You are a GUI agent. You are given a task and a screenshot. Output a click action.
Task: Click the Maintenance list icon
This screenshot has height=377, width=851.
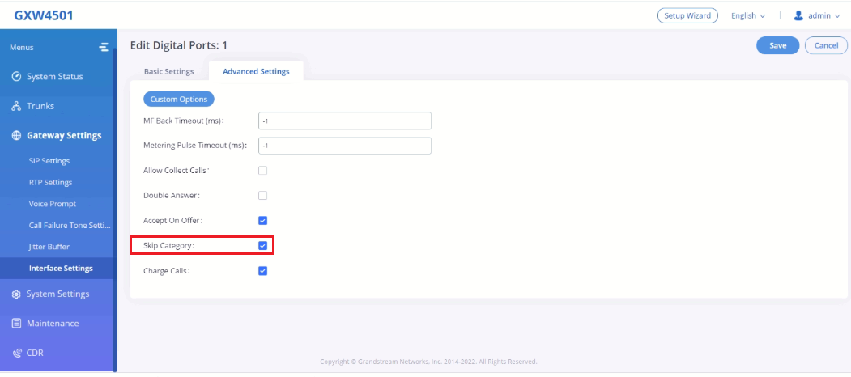(x=16, y=324)
